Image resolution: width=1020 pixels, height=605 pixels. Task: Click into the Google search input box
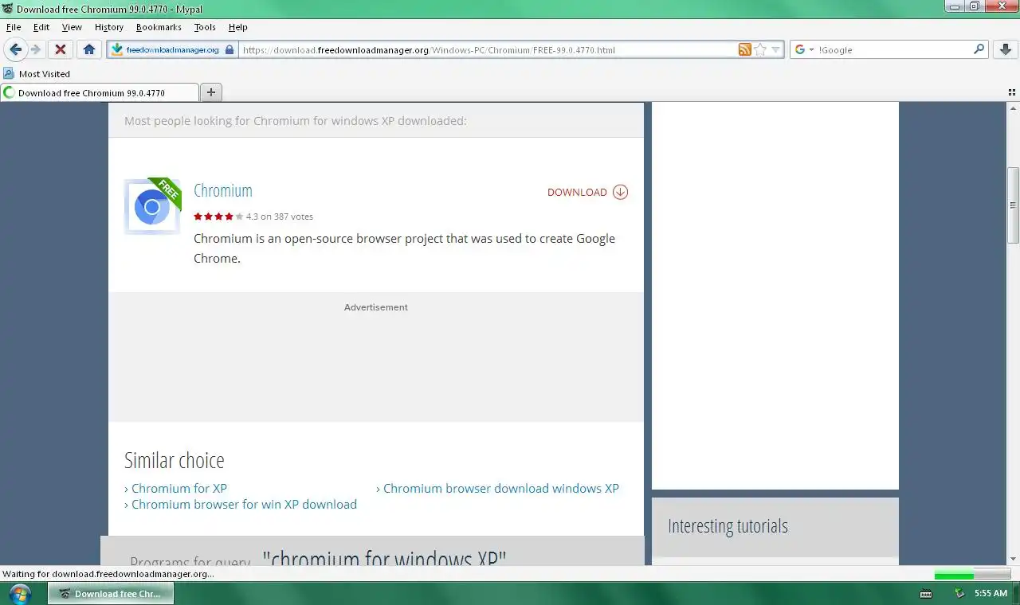click(894, 49)
